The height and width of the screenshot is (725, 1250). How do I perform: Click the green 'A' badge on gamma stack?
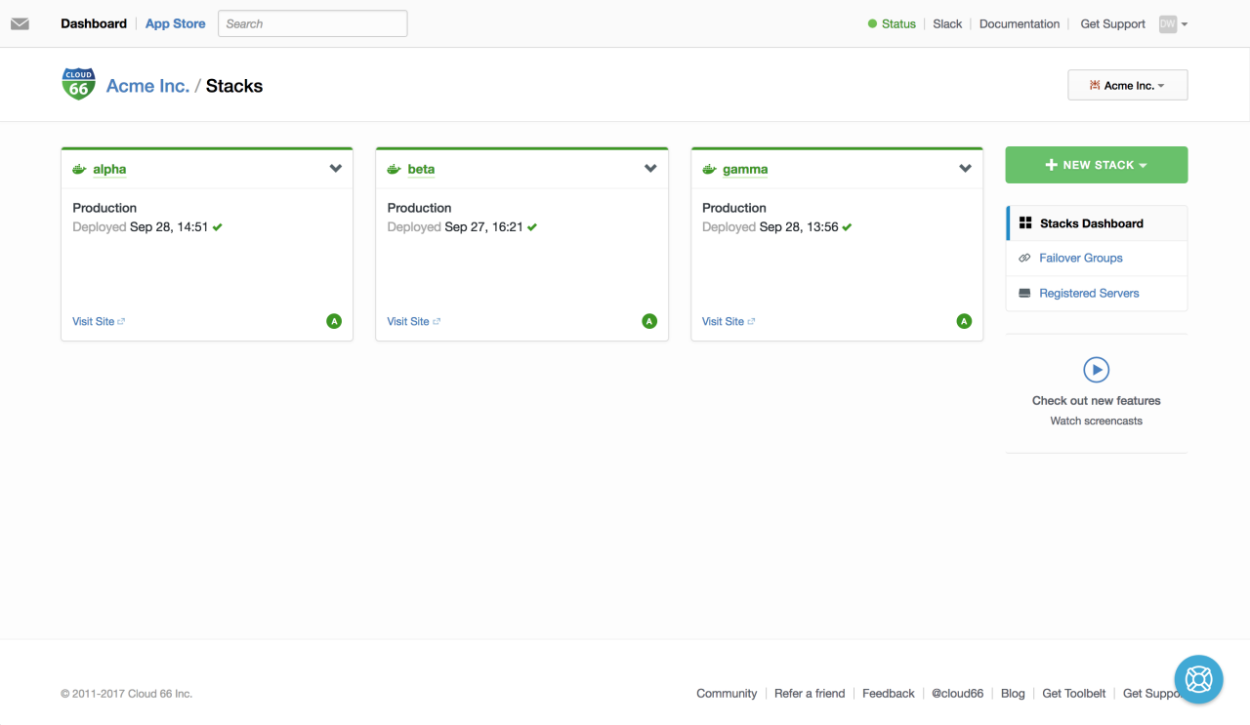click(x=964, y=321)
